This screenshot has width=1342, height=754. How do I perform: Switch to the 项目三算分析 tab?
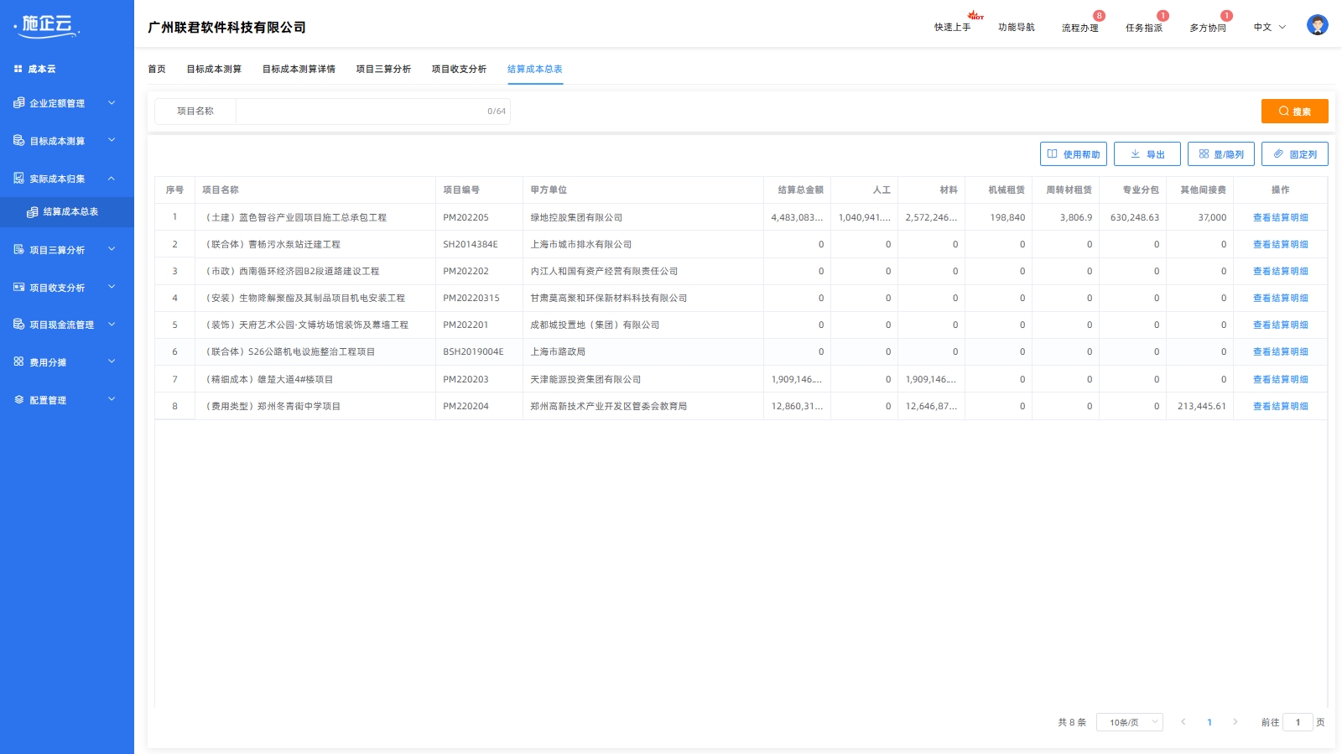point(383,70)
